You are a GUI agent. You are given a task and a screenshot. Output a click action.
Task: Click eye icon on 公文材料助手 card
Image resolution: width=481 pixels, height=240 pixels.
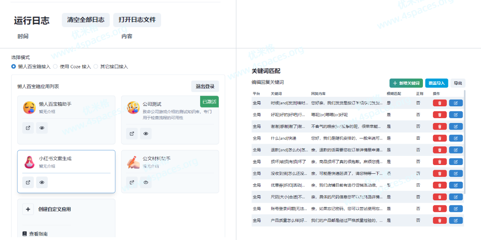click(146, 182)
